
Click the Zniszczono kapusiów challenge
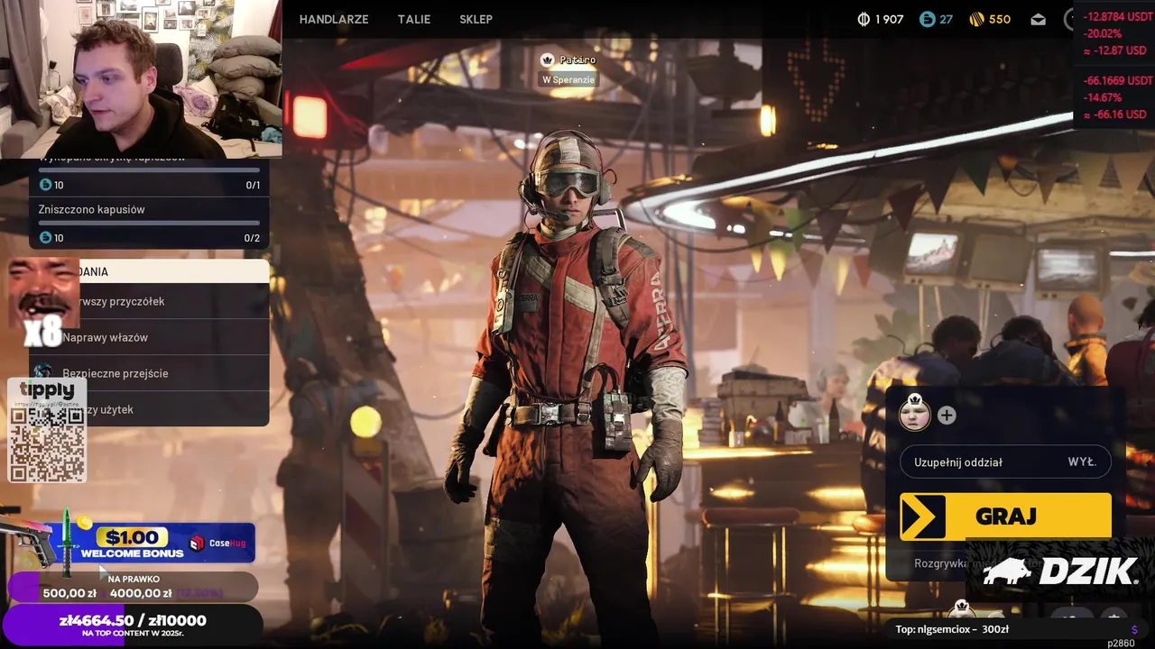click(x=149, y=223)
